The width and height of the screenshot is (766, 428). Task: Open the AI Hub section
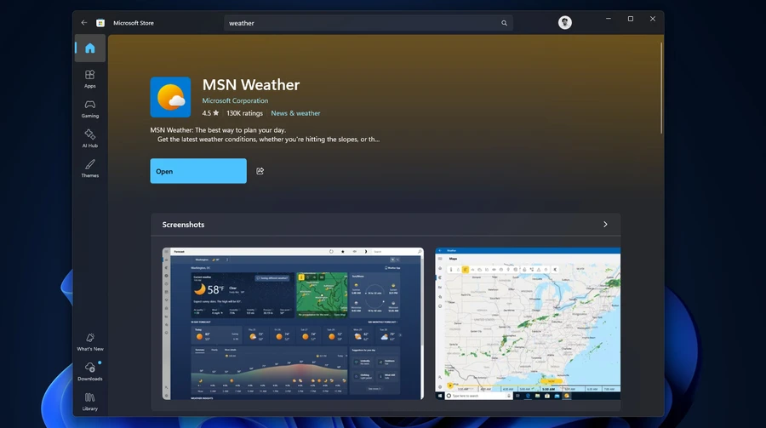[90, 138]
